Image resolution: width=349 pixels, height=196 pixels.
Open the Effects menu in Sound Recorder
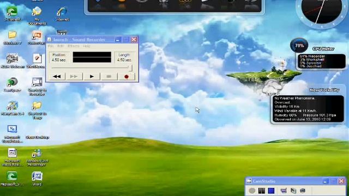[x=74, y=46]
